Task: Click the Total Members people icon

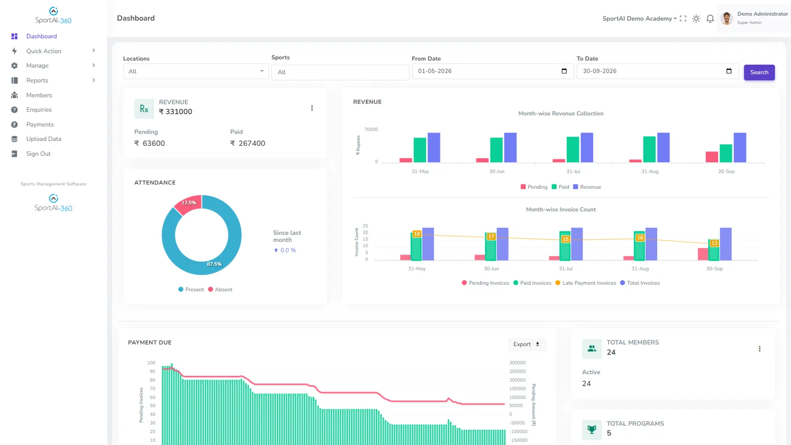Action: (x=592, y=349)
